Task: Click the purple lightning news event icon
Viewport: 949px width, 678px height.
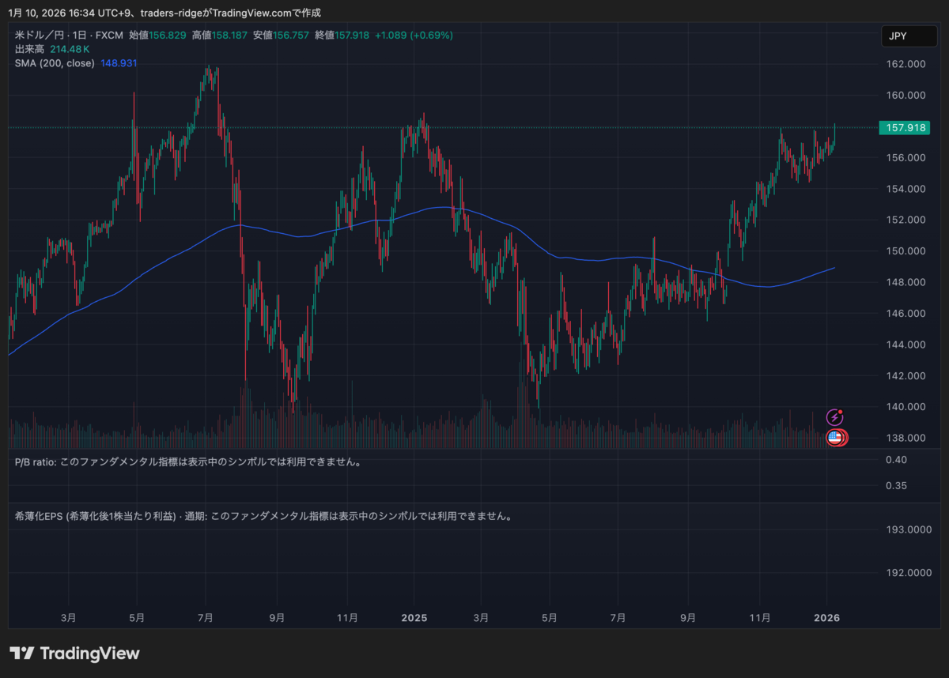Action: (834, 417)
